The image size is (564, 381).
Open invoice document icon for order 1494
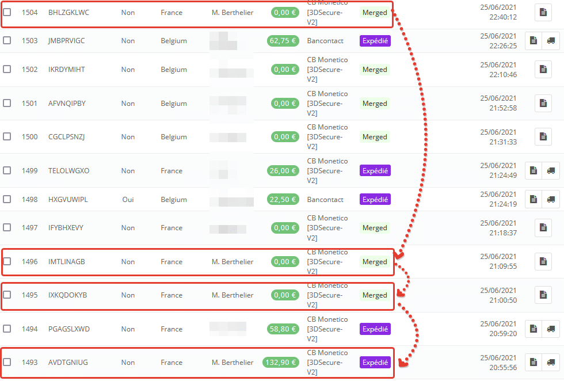pyautogui.click(x=533, y=329)
